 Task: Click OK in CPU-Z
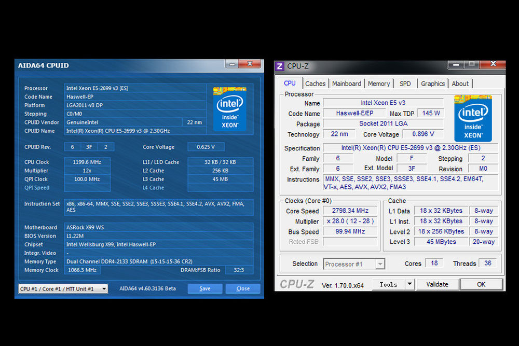481,284
